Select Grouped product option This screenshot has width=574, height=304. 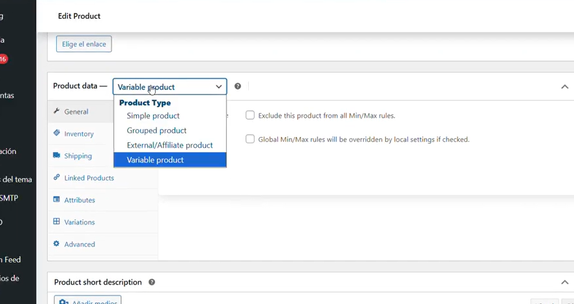(x=156, y=131)
